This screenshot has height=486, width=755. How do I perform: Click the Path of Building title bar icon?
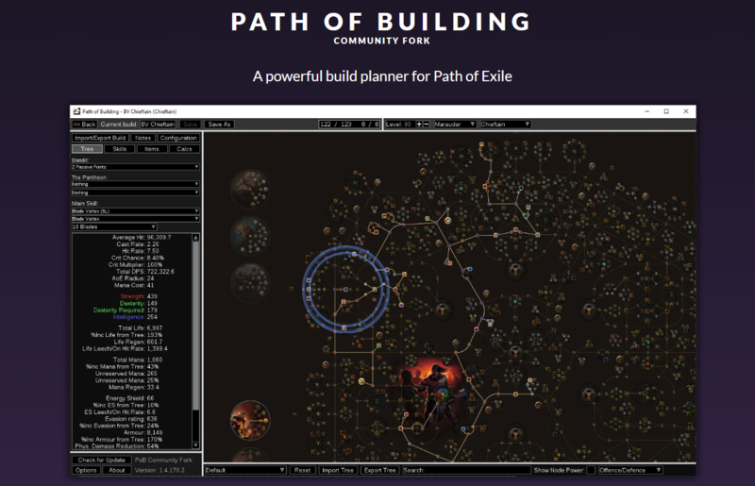pos(76,110)
